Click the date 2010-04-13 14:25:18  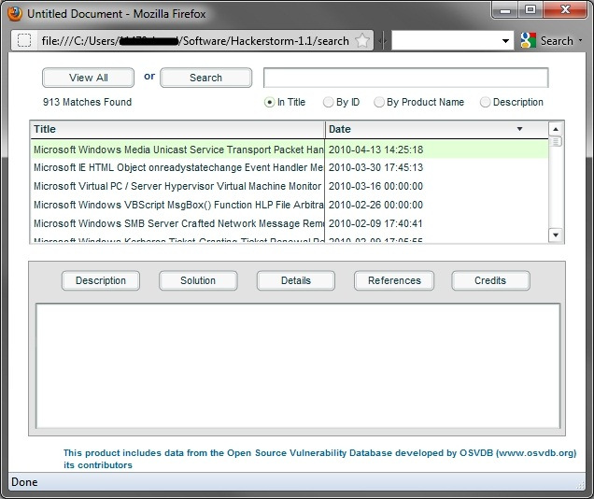[375, 150]
